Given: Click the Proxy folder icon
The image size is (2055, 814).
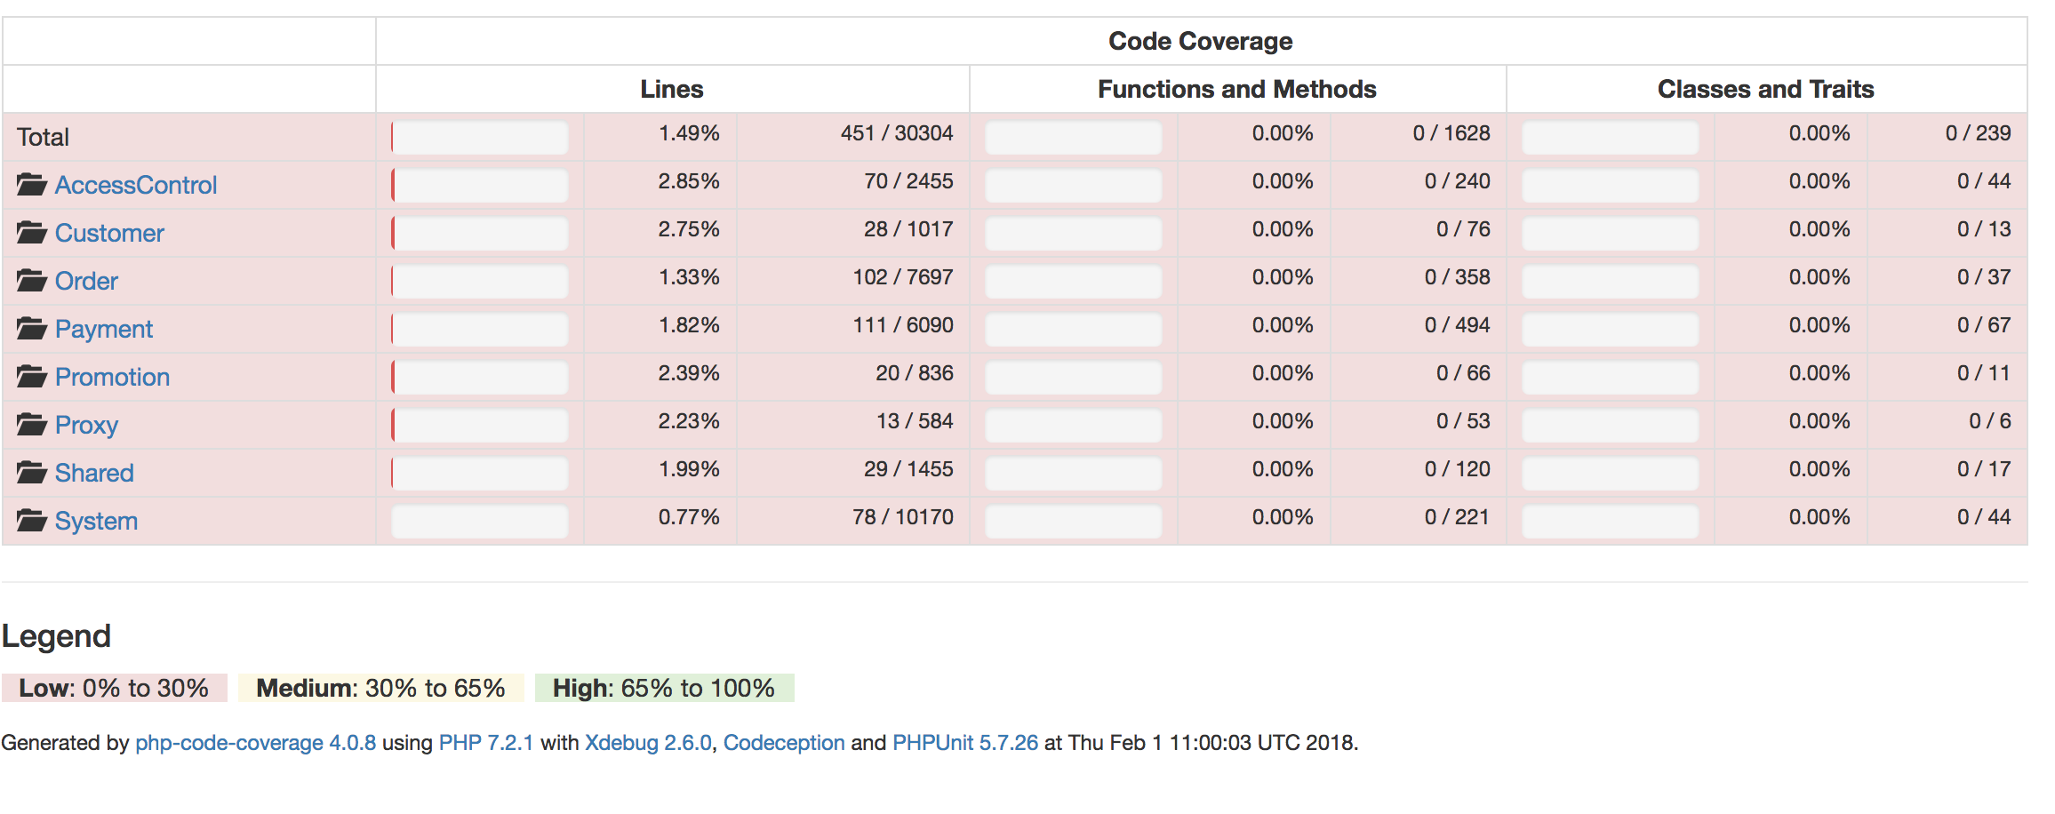Looking at the screenshot, I should 32,425.
